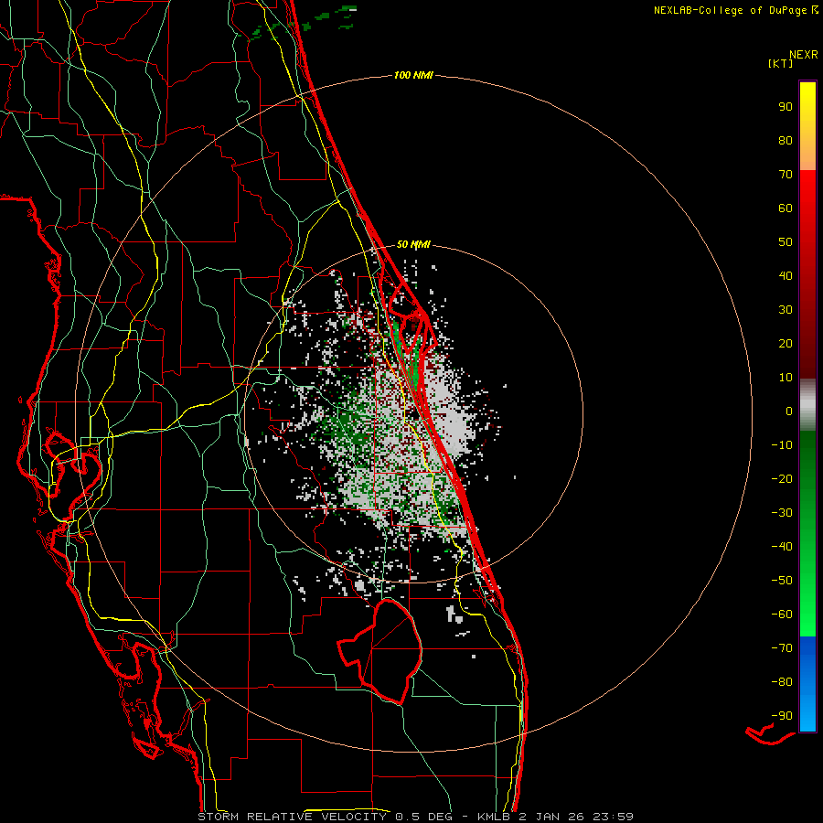Click the positive 90 knot scale value
The image size is (823, 823).
[786, 107]
